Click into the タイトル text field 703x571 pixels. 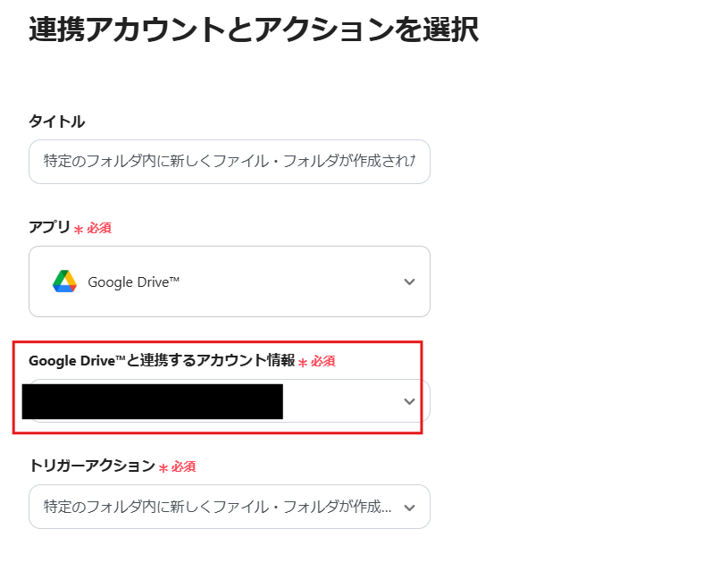229,162
